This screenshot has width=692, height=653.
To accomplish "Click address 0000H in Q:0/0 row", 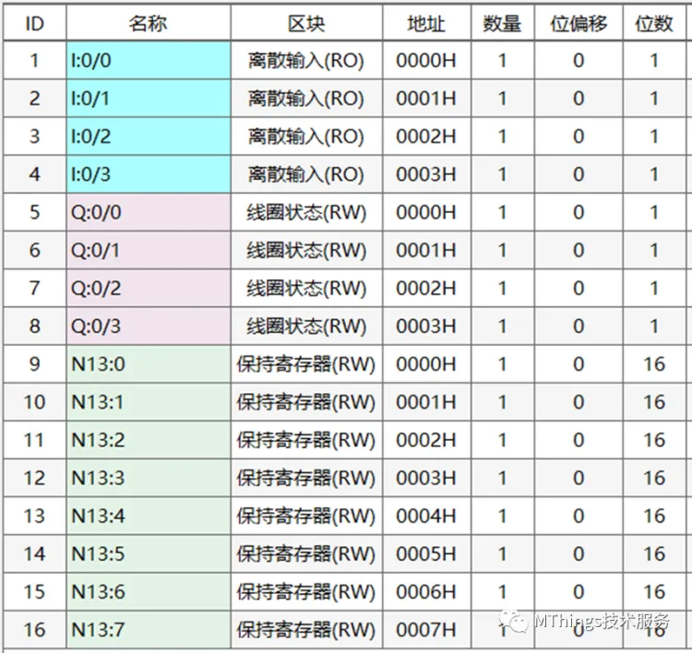I will pyautogui.click(x=427, y=212).
